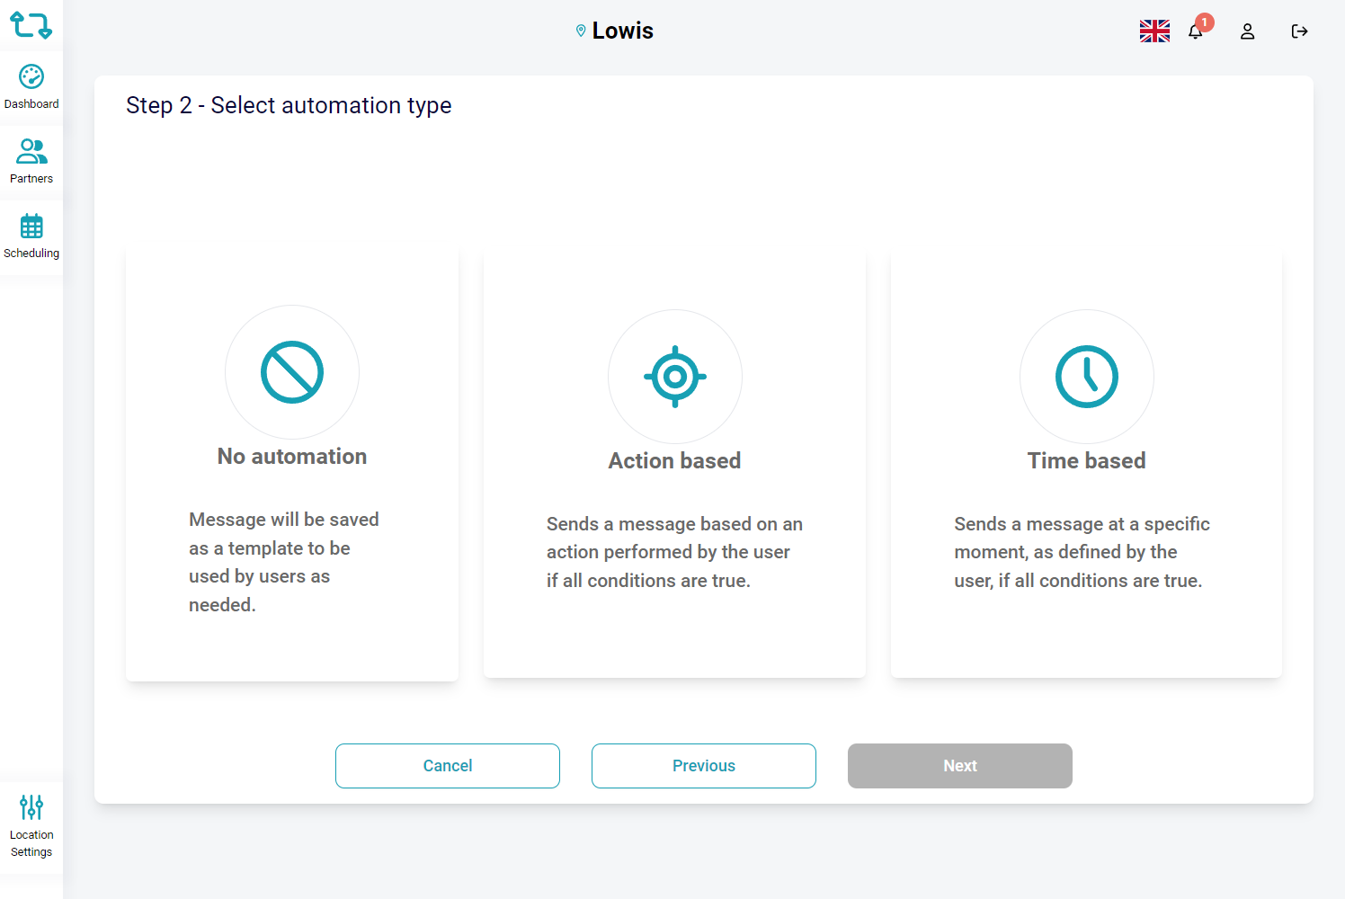Click the No automation prohibited-circle icon
Screen dimensions: 1345x899
tap(292, 372)
